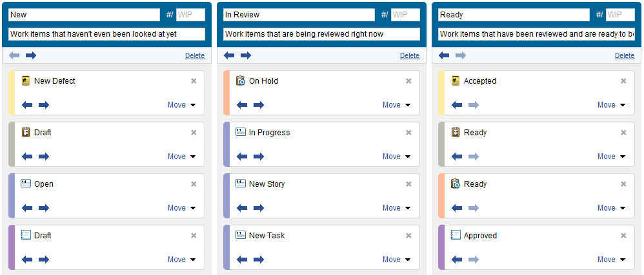Open Move dropdown on New Defect card
644x275 pixels.
point(181,105)
